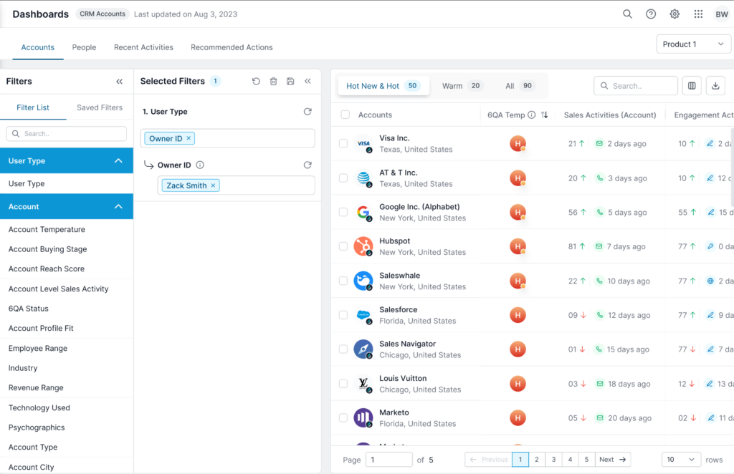The height and width of the screenshot is (474, 734).
Task: Open the Recommended Actions tab
Action: point(232,47)
